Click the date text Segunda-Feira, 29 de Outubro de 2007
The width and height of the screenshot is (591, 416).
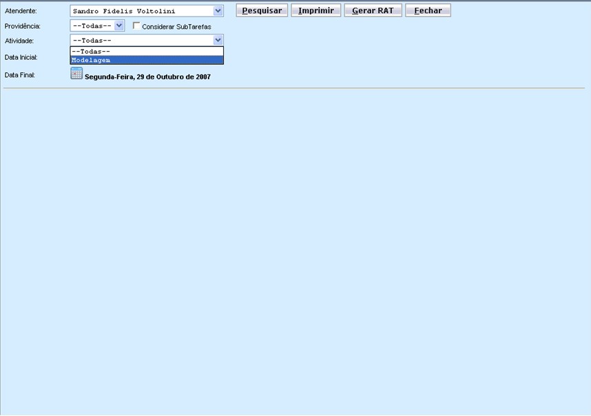click(x=147, y=77)
